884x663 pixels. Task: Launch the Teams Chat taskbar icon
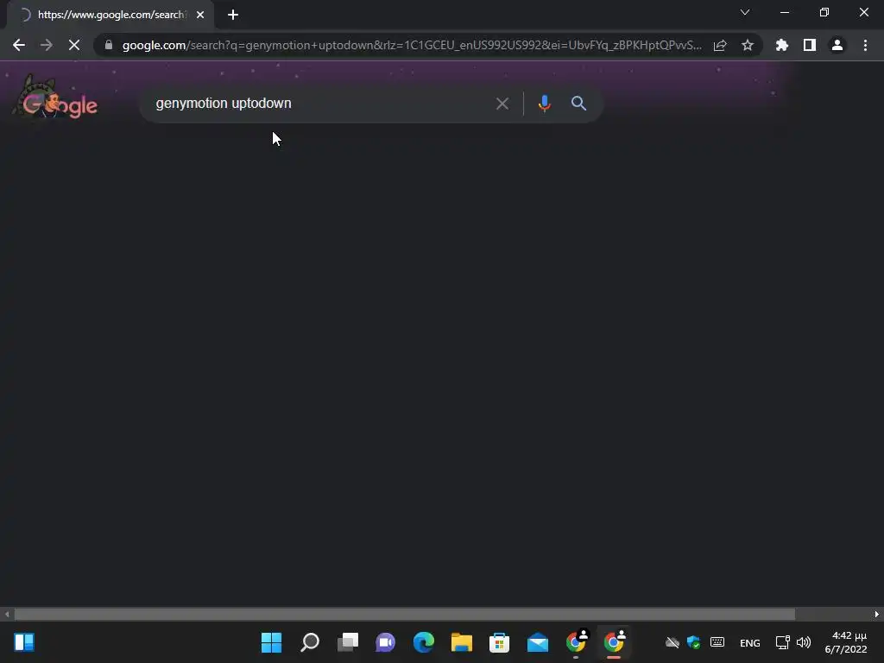(x=386, y=642)
